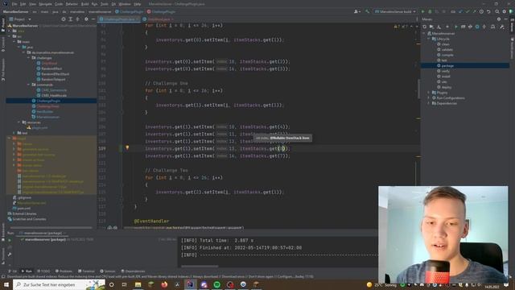The height and width of the screenshot is (290, 515).
Task: Open RandomTeleport class in project tree
Action: coord(53,79)
